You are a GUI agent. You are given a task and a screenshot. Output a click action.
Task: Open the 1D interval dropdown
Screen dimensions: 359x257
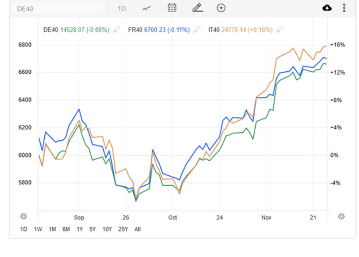coord(122,8)
